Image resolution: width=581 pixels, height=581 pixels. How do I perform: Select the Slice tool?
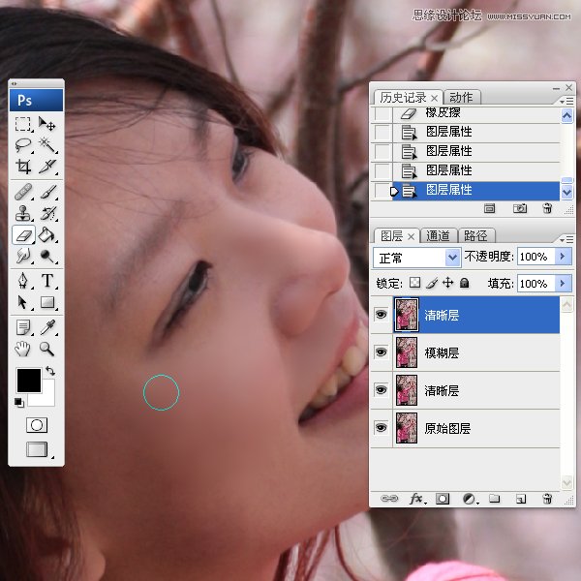47,167
